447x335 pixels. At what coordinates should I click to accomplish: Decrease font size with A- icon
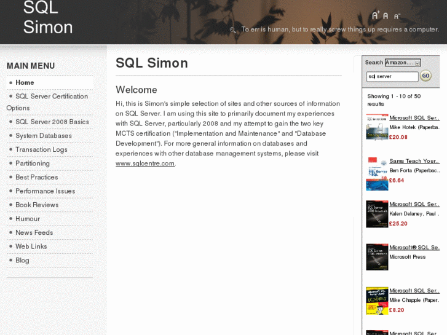point(397,16)
